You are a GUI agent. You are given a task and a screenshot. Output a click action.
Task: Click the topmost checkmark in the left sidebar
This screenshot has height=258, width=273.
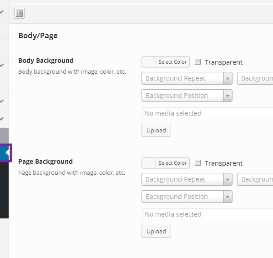[x=2, y=12]
